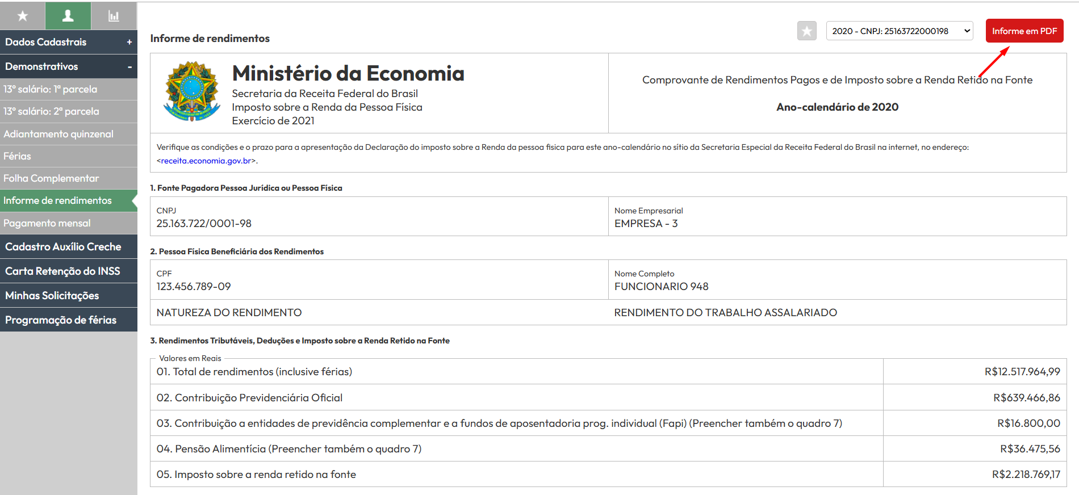Click Comprovante de Rendimentos Pagos title
Image resolution: width=1079 pixels, height=495 pixels.
click(837, 80)
